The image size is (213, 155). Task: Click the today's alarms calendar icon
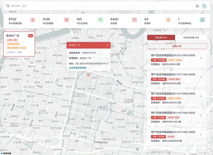(67, 20)
